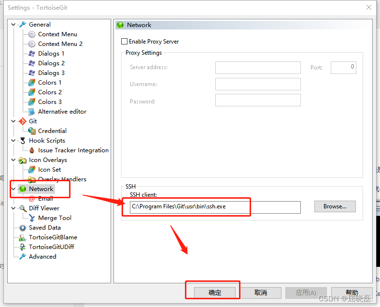Click Browse... for SSH client

(x=335, y=206)
